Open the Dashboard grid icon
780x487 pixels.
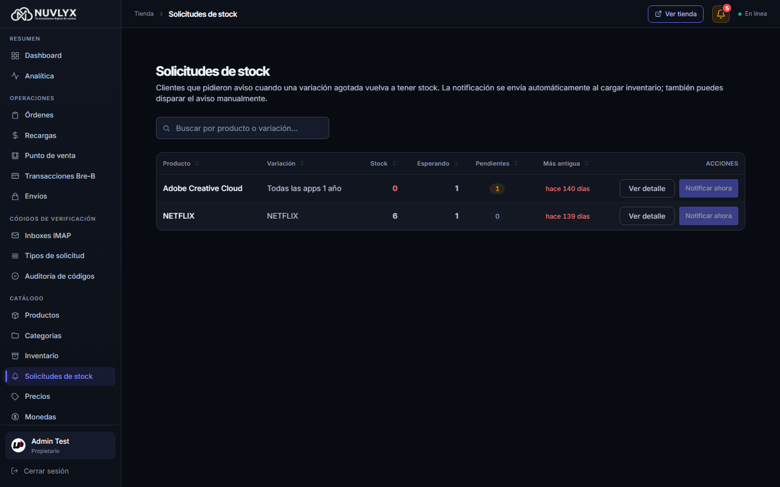click(15, 56)
